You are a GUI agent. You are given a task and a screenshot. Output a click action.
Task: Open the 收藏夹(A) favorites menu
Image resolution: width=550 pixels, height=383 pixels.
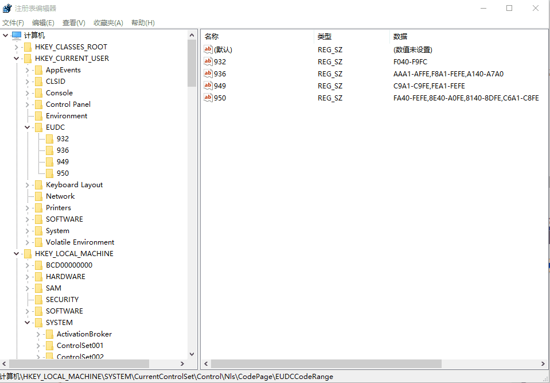pyautogui.click(x=108, y=23)
